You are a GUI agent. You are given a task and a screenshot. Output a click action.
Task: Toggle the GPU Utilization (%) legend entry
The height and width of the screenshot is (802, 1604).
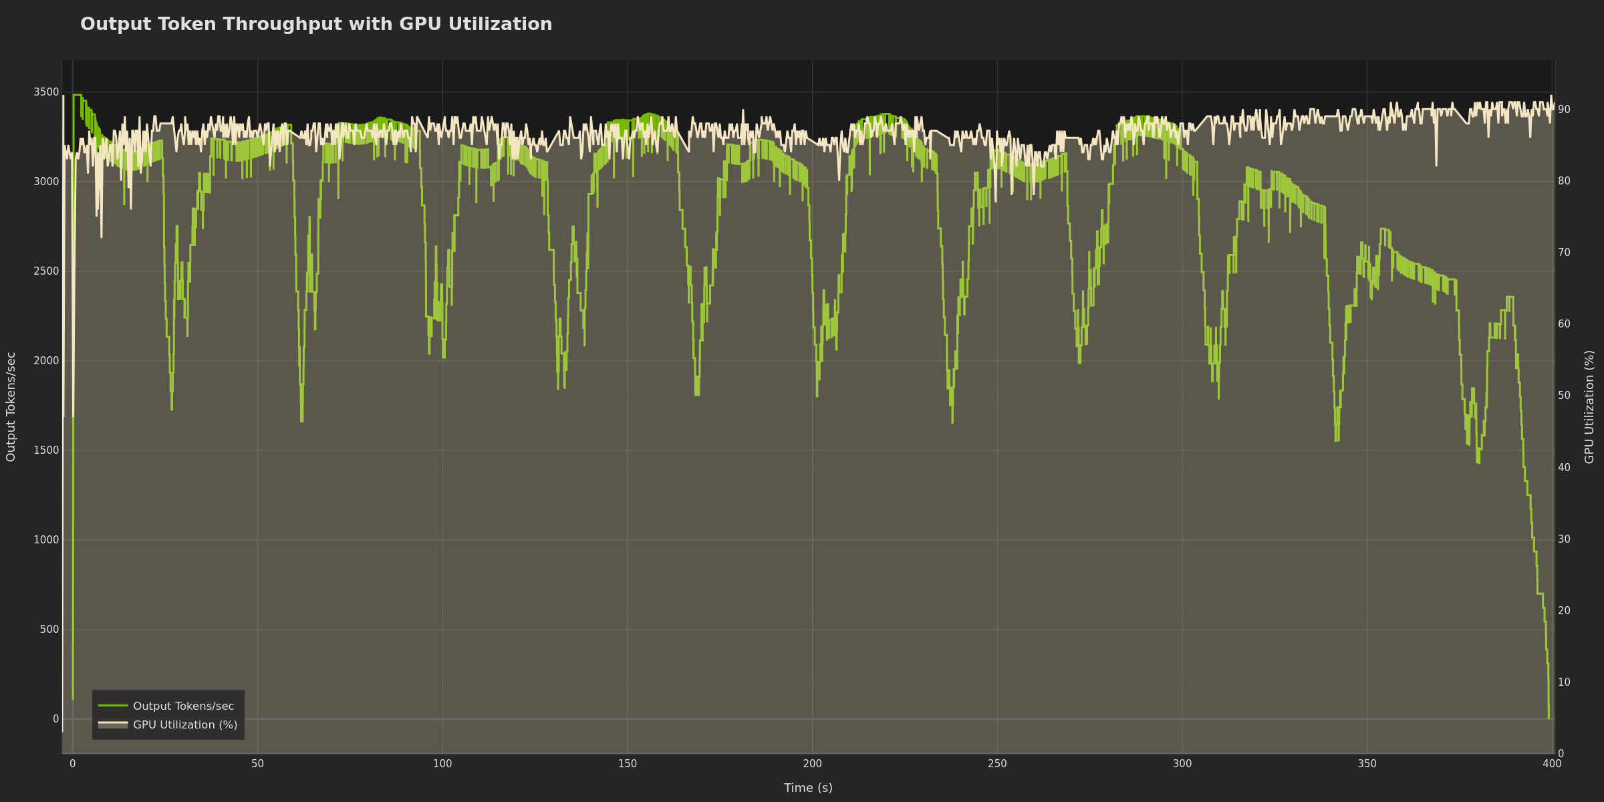(x=184, y=724)
